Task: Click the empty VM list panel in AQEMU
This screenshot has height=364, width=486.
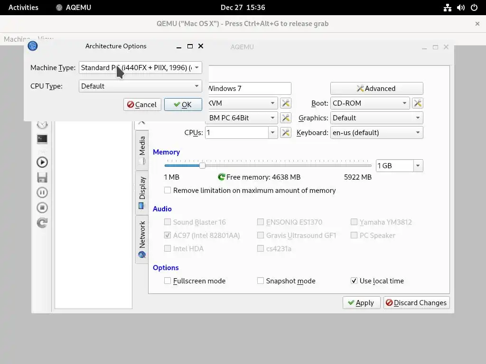Action: tap(93, 215)
